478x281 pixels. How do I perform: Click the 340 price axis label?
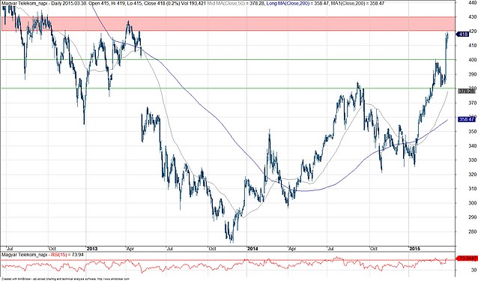[x=472, y=145]
